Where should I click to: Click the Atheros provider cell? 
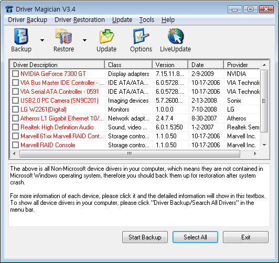pos(237,118)
